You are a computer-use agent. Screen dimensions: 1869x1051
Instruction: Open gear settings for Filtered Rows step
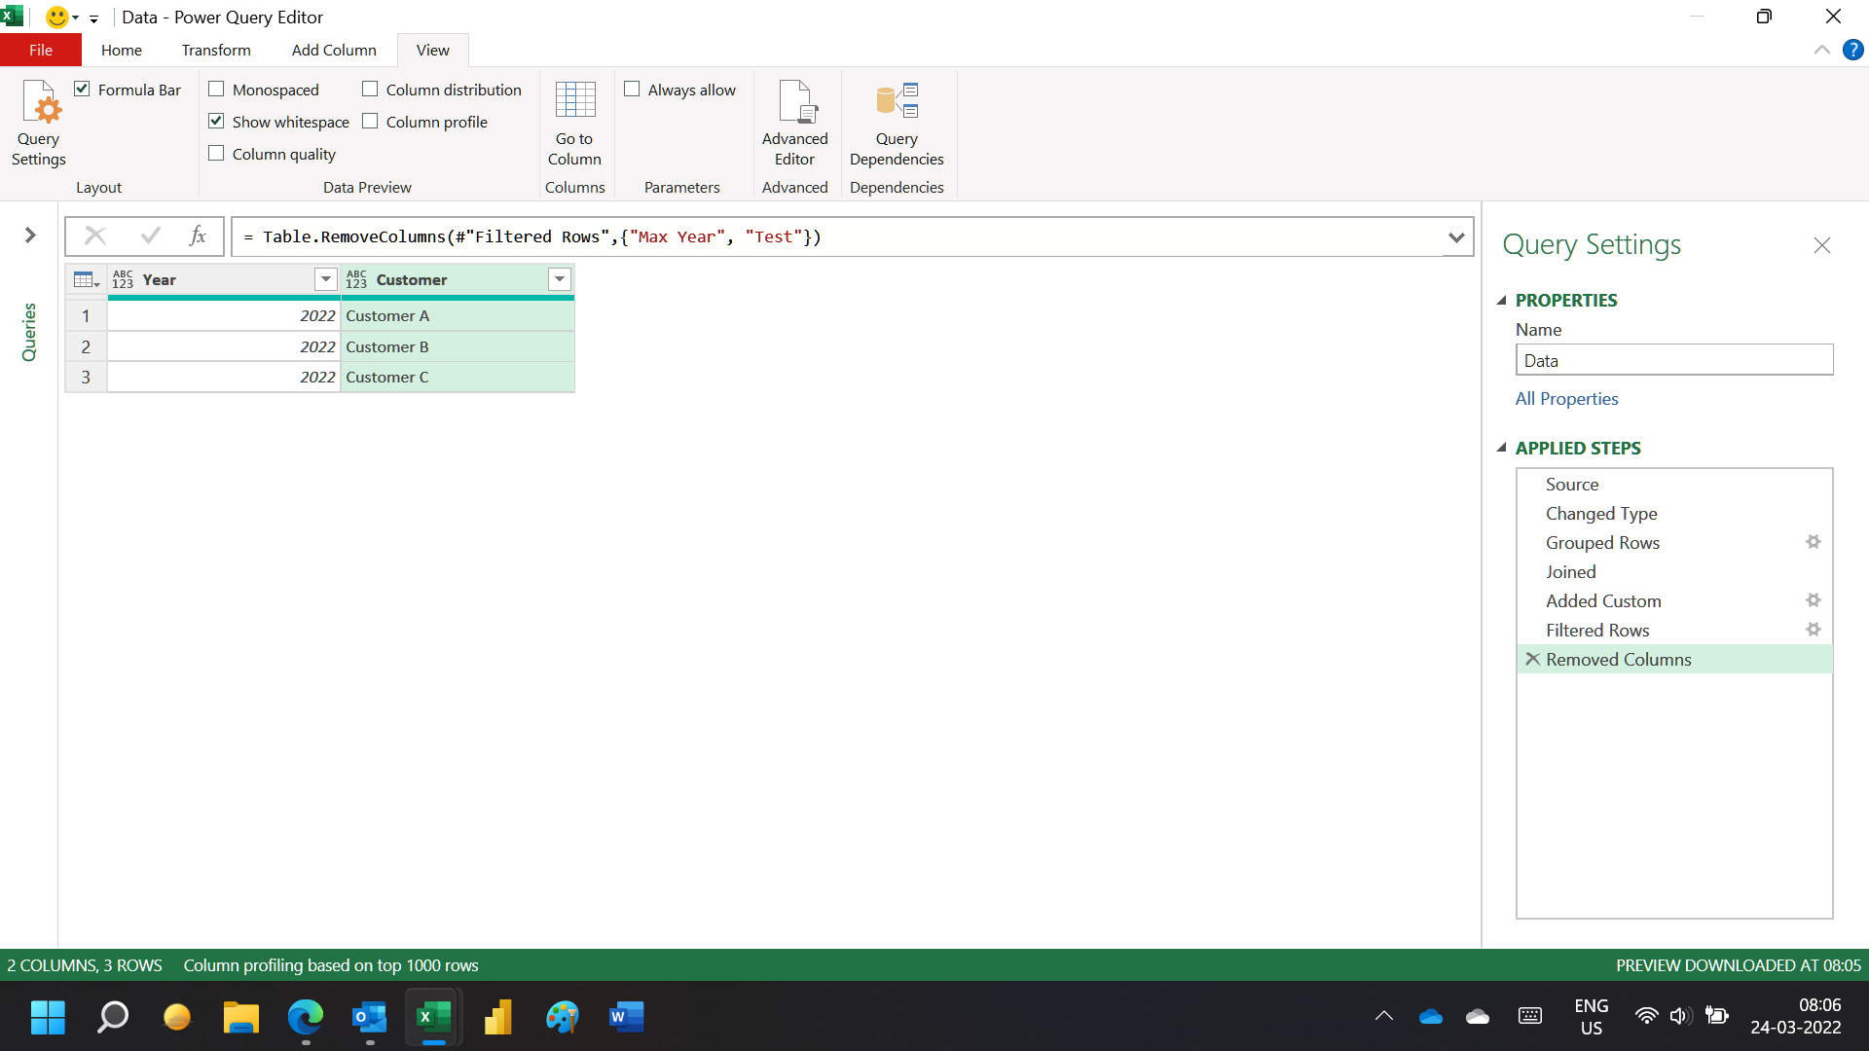click(1813, 630)
